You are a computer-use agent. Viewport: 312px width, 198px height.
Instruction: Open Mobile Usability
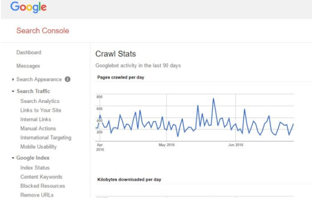coord(39,147)
